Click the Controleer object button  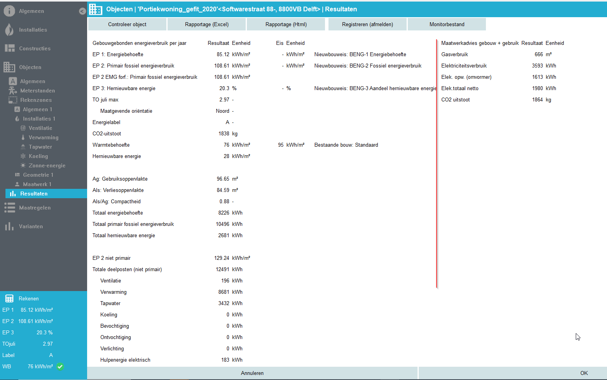tap(127, 24)
